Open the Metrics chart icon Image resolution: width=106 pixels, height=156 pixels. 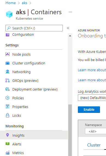7,153
